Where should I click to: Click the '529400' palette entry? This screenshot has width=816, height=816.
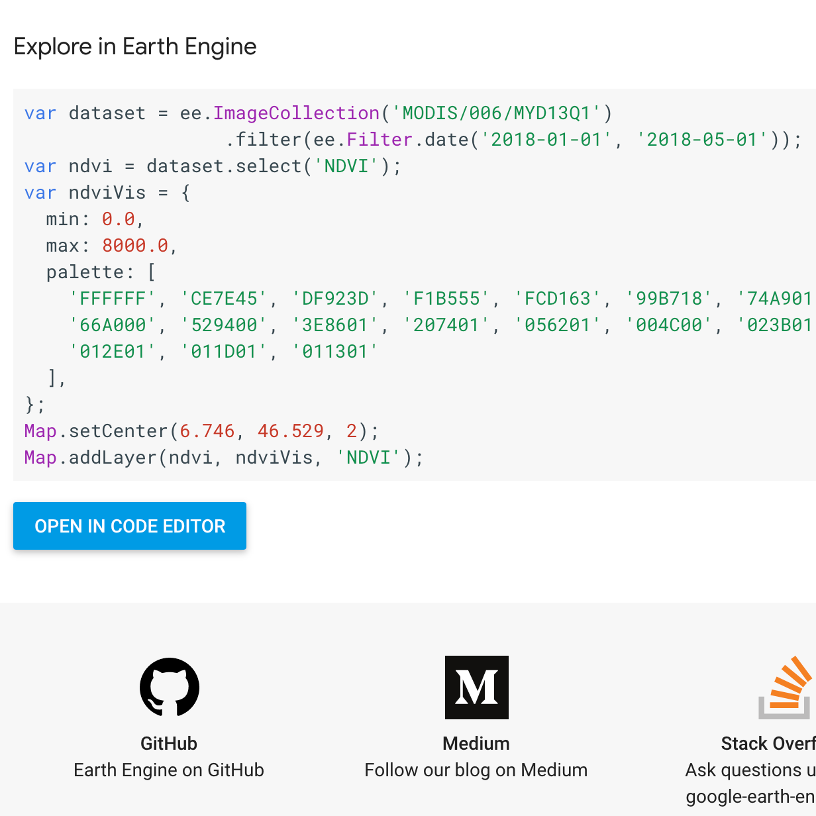click(x=225, y=325)
